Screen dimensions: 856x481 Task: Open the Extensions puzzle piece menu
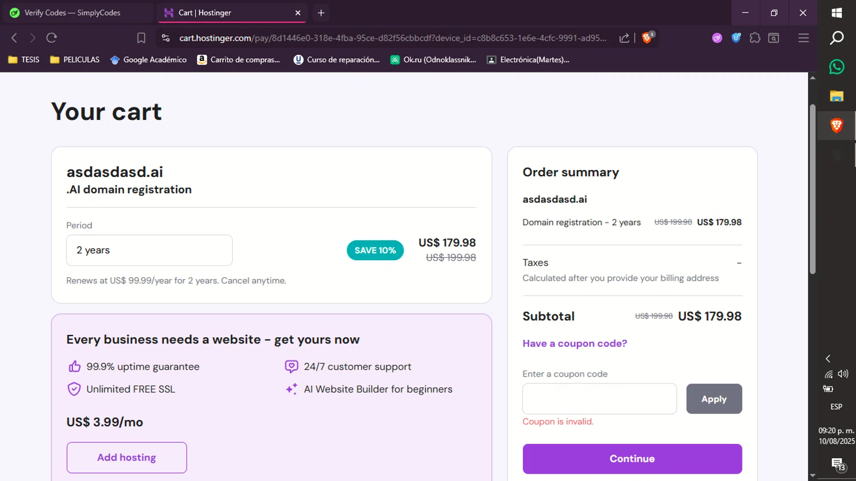755,38
